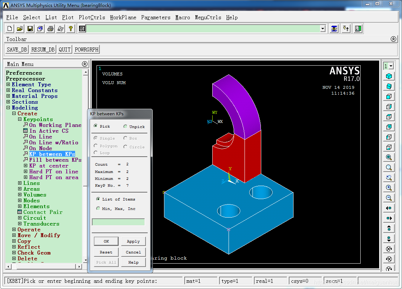
Task: Expand the Element Type tree node
Action: click(x=8, y=84)
